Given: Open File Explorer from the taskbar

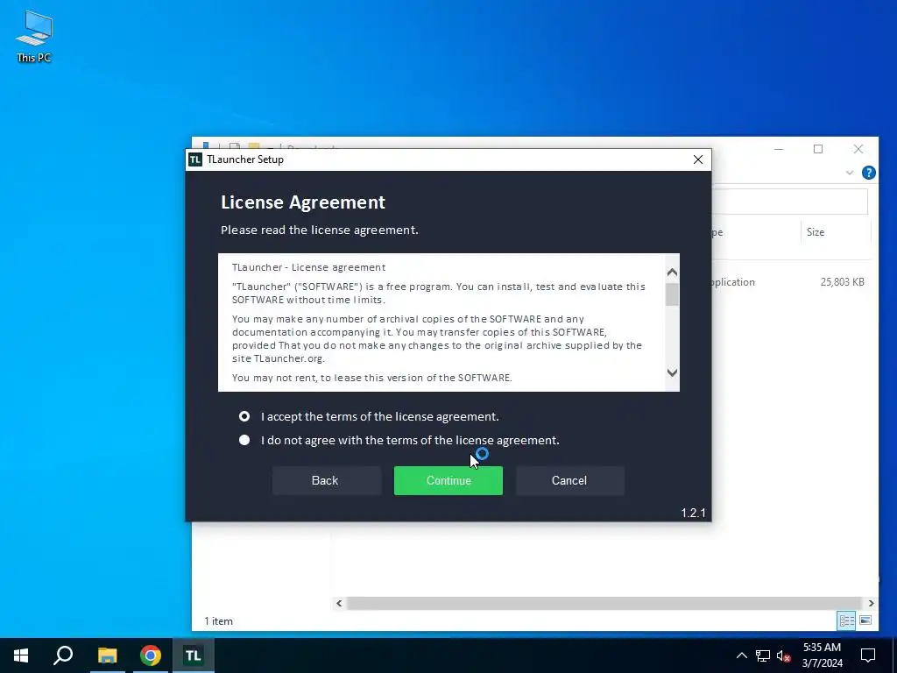Looking at the screenshot, I should click(x=107, y=655).
